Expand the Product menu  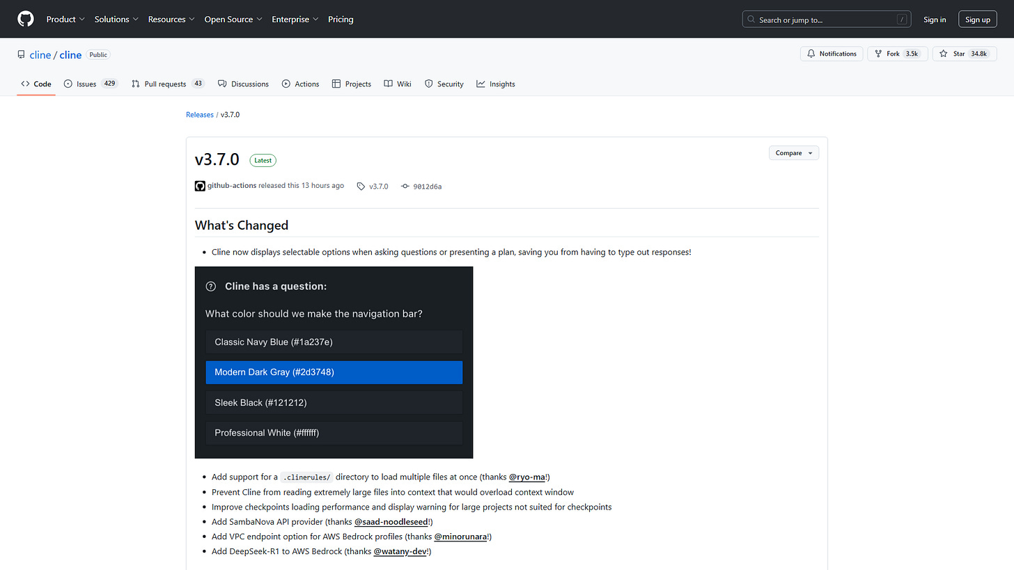pyautogui.click(x=65, y=19)
